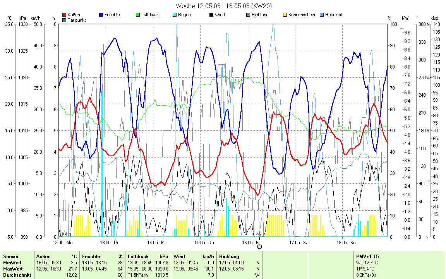Click the black Wind legend swatch
The image size is (446, 279).
click(211, 15)
